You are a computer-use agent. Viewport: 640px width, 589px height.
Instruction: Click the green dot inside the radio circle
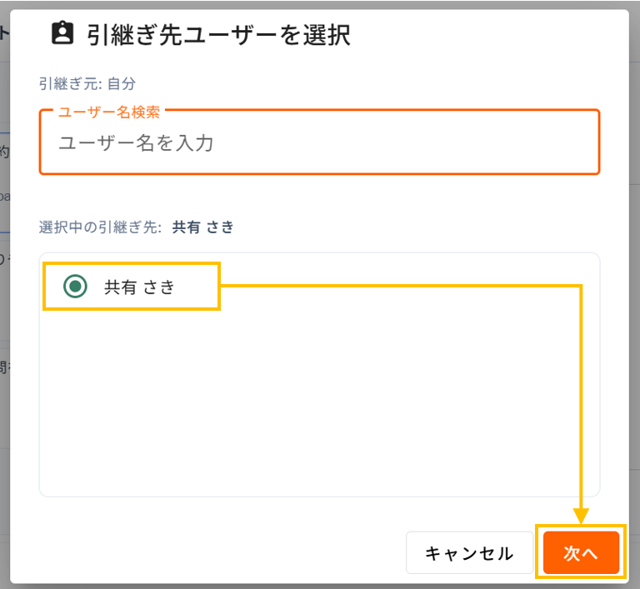click(x=75, y=287)
